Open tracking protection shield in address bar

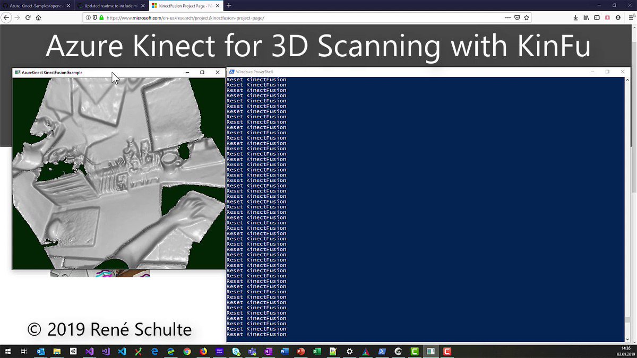point(94,18)
